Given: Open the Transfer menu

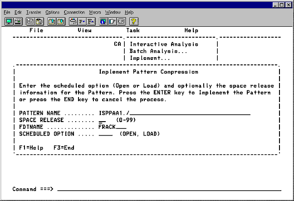Looking at the screenshot, I should (x=34, y=12).
